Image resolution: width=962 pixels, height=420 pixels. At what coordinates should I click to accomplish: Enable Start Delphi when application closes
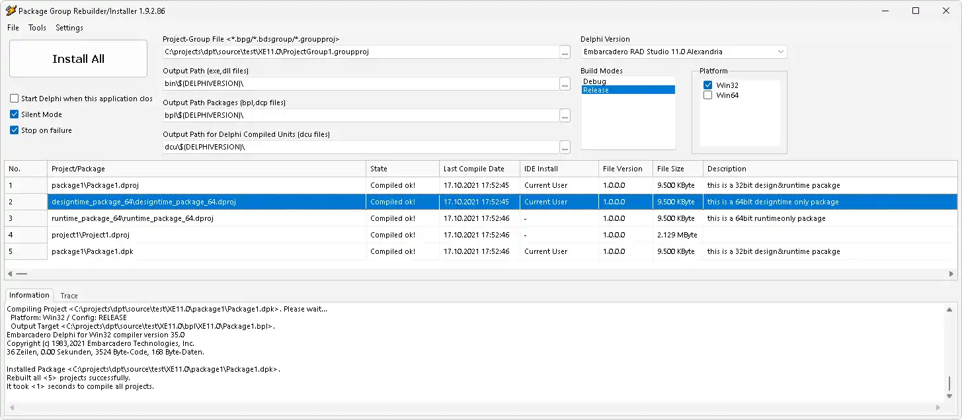[x=15, y=99]
